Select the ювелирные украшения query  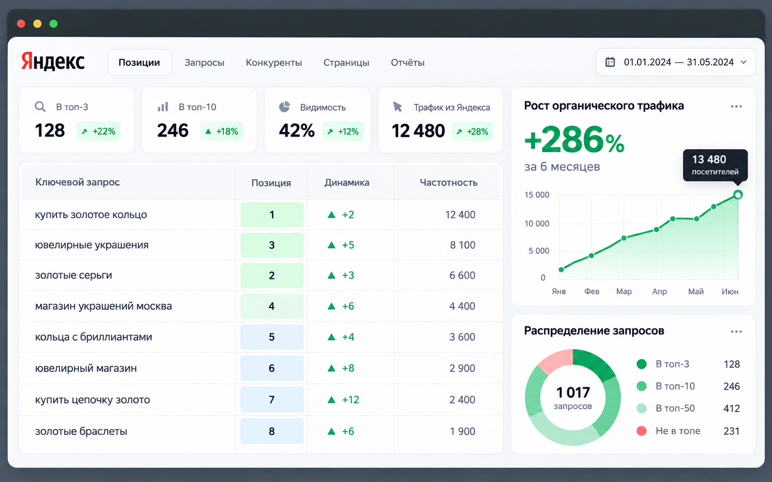coord(92,245)
